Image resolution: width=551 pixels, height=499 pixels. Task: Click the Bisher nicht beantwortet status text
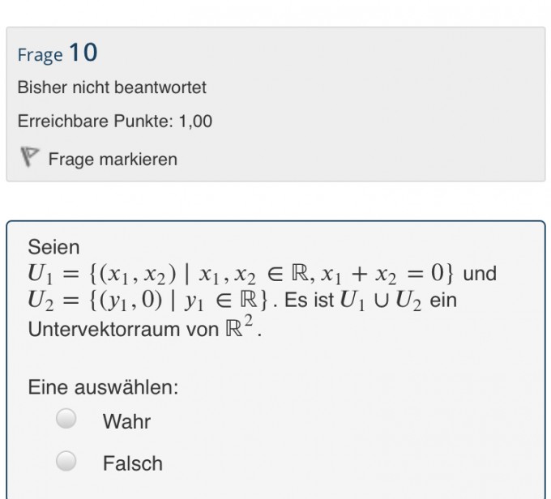112,87
